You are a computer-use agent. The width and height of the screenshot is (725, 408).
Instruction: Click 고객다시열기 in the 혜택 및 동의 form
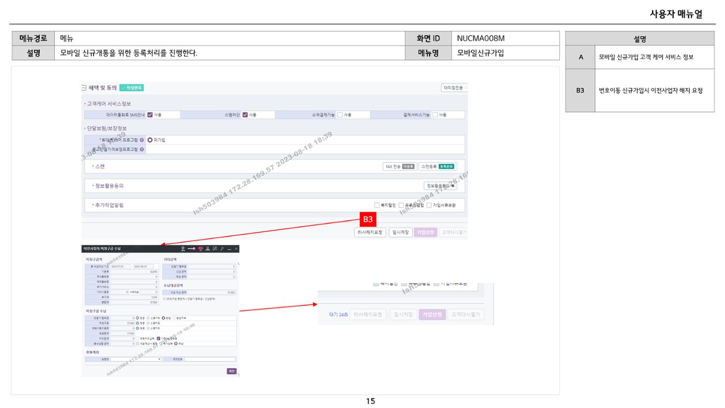454,232
